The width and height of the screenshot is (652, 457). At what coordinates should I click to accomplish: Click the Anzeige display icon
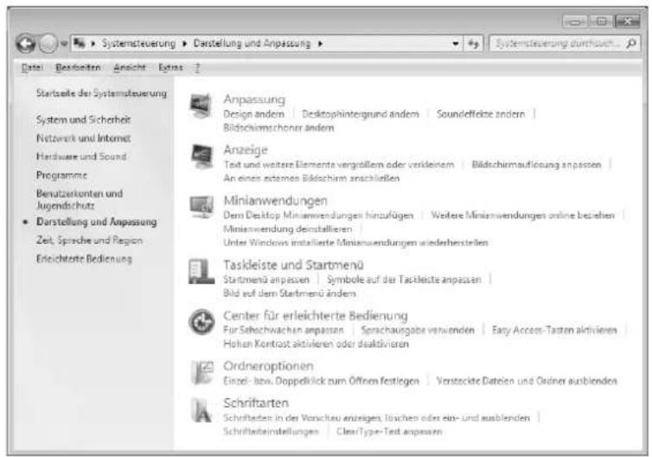click(201, 156)
